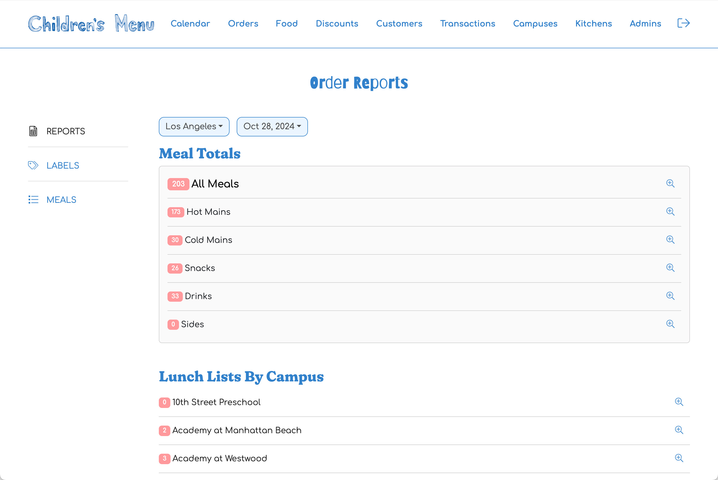718x480 pixels.
Task: Open magnifier for Hot Mains row
Action: tap(670, 212)
